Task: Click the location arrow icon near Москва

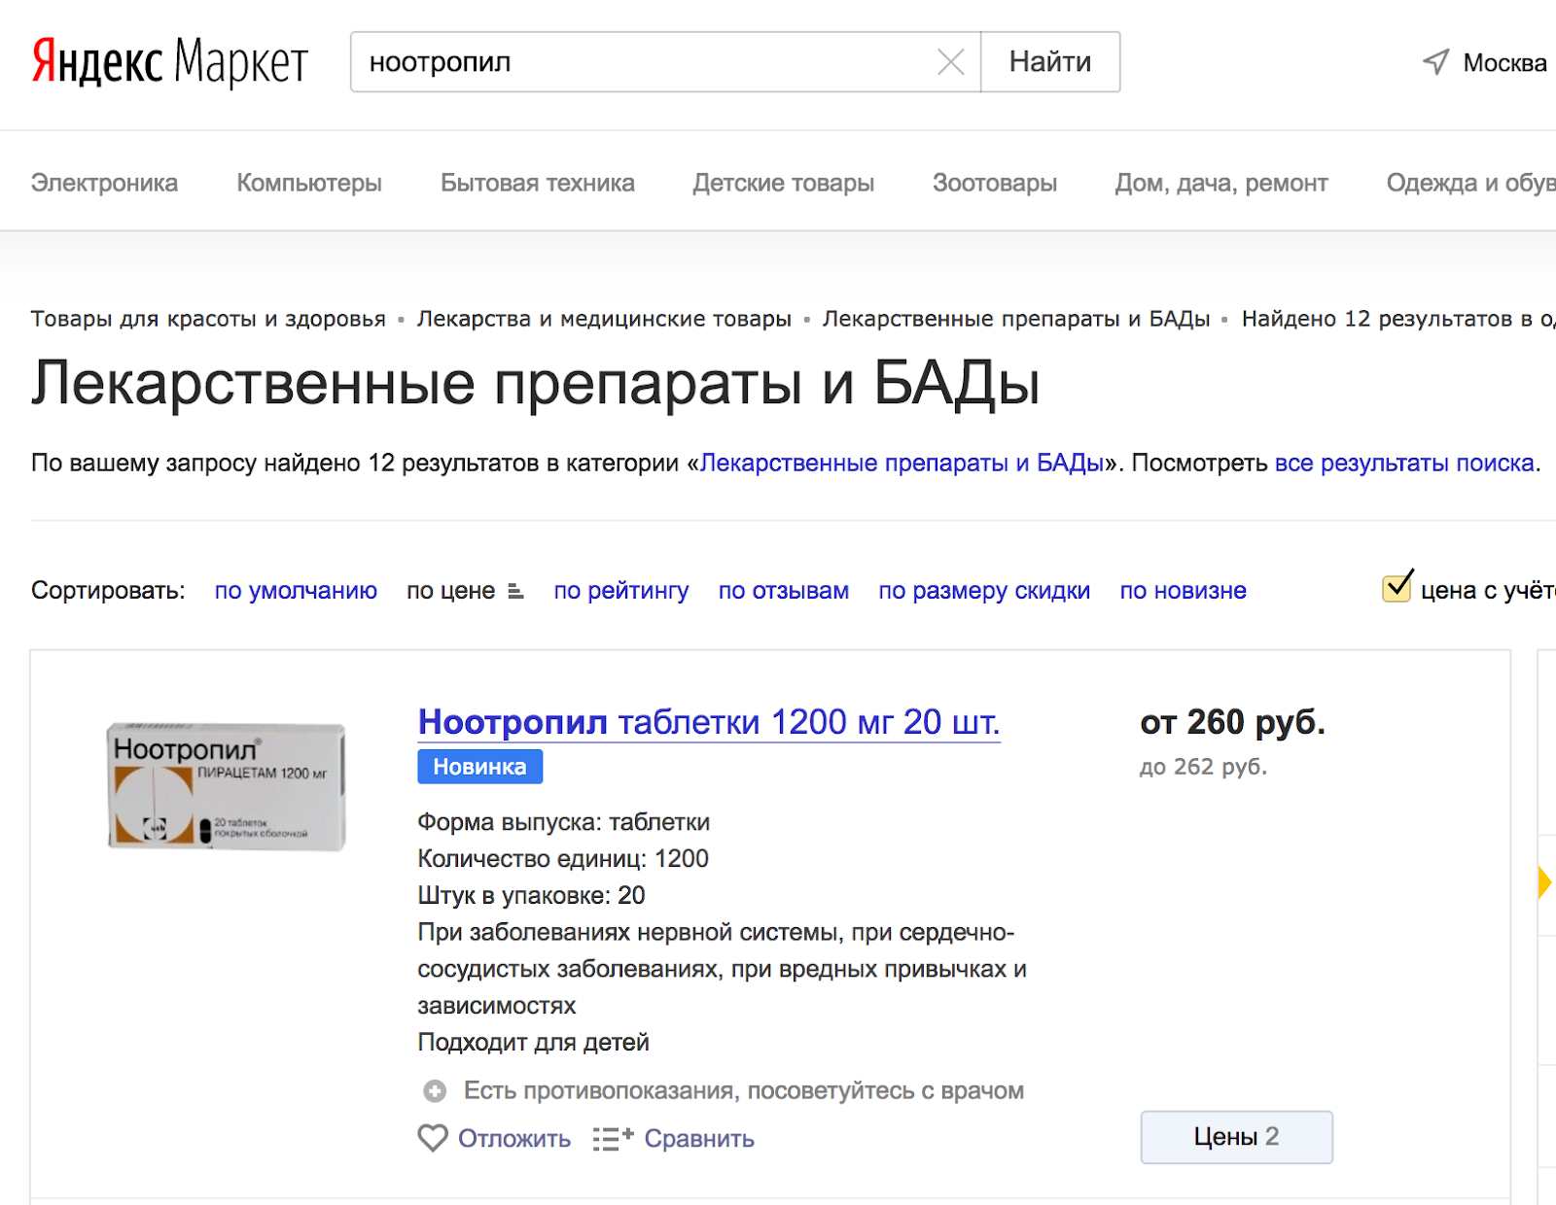Action: coord(1436,62)
